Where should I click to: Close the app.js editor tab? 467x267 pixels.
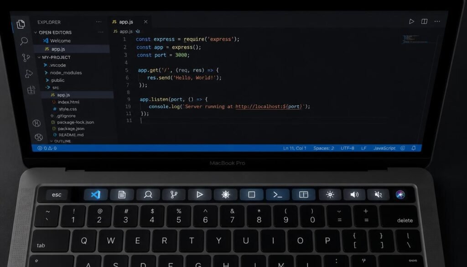tap(145, 22)
